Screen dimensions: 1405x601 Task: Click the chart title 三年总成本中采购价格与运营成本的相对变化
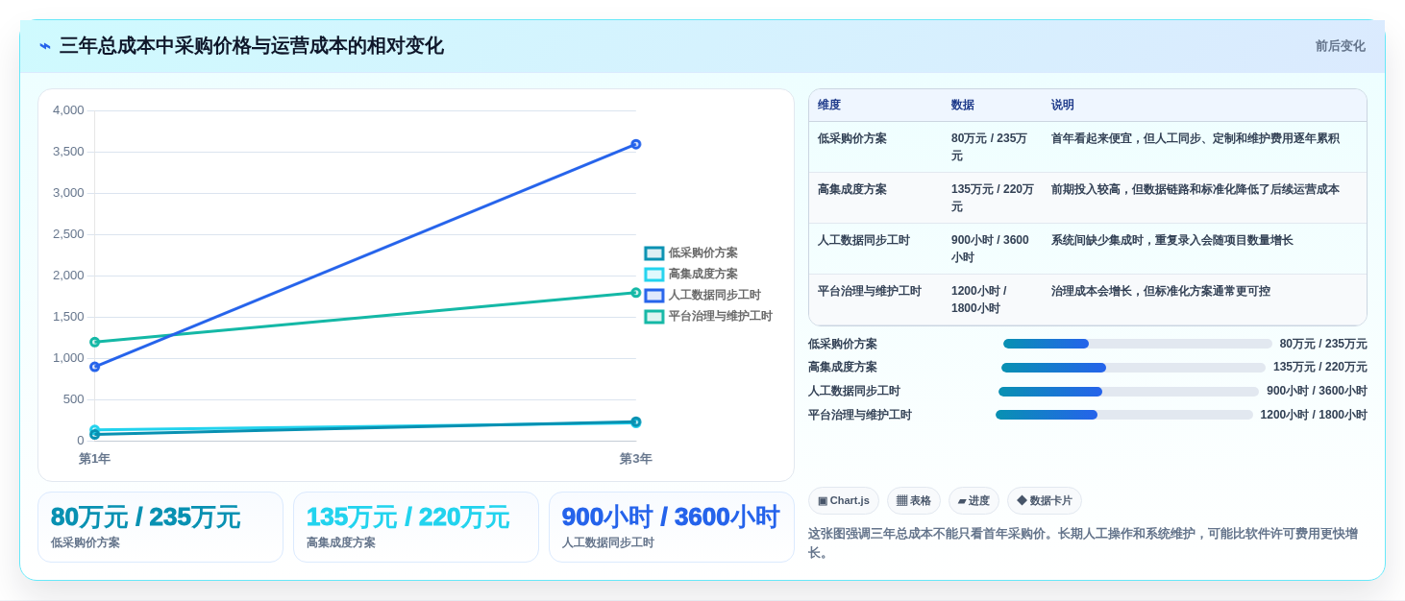click(252, 46)
